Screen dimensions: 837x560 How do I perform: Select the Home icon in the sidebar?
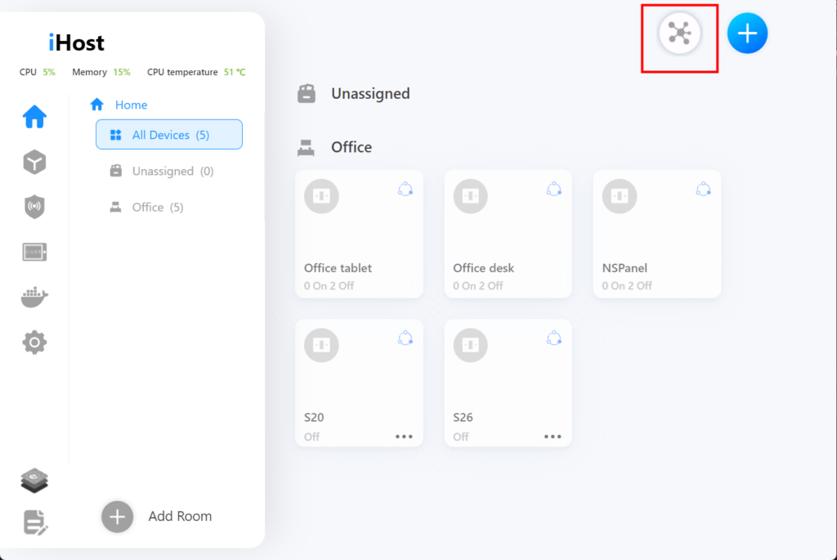coord(34,117)
